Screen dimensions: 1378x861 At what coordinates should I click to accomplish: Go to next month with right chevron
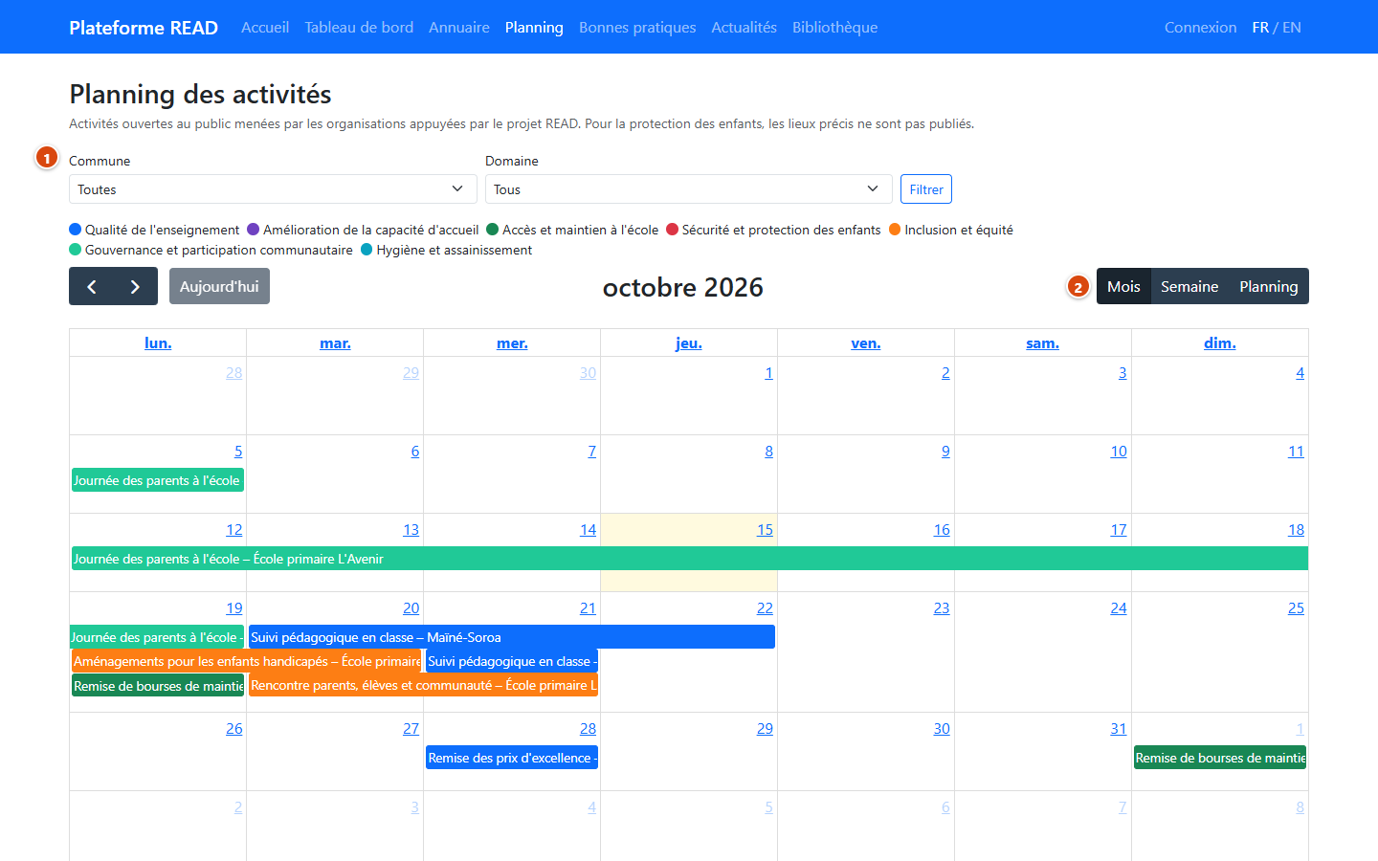coord(135,286)
